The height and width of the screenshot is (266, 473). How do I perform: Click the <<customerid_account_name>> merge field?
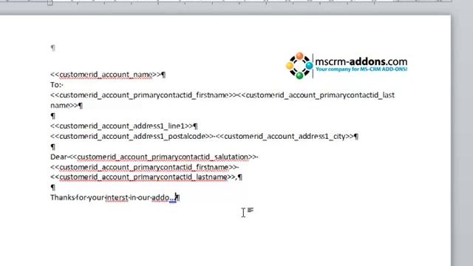[x=106, y=75]
